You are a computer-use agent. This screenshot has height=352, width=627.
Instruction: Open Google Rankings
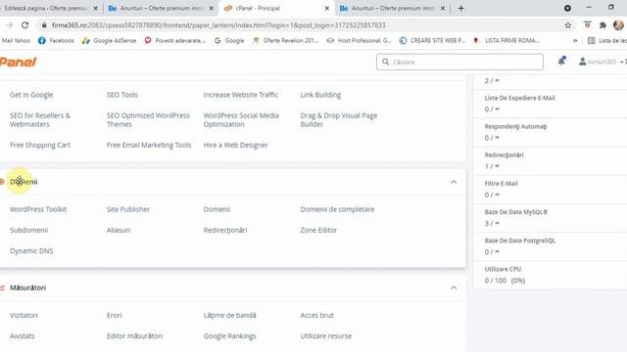pos(229,336)
